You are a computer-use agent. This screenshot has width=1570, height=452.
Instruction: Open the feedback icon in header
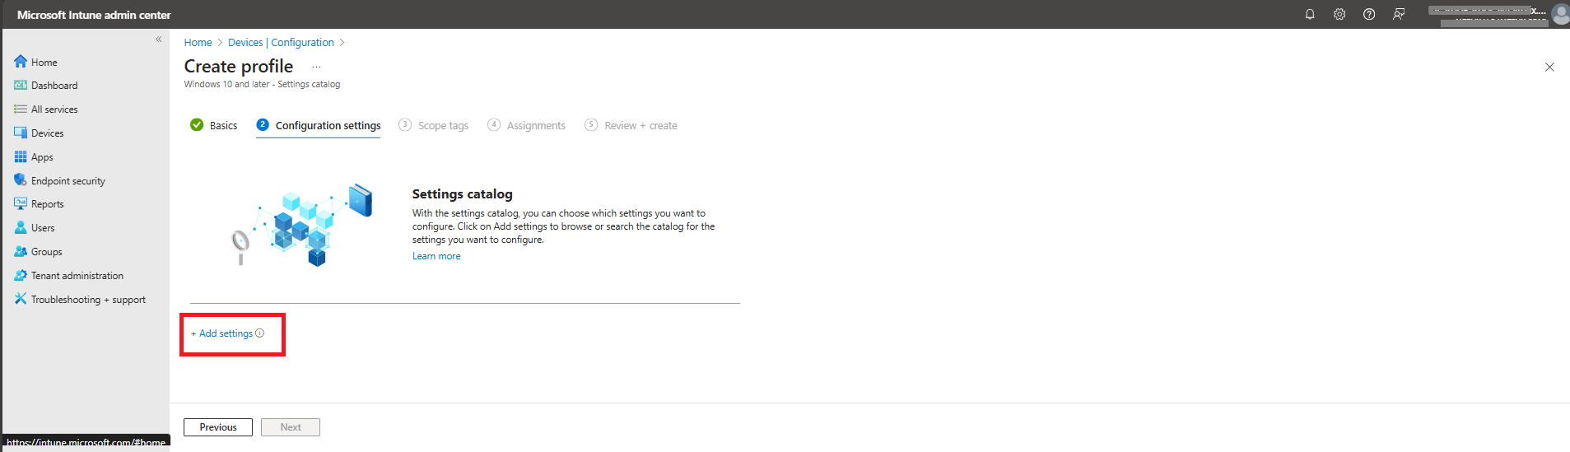pos(1399,14)
